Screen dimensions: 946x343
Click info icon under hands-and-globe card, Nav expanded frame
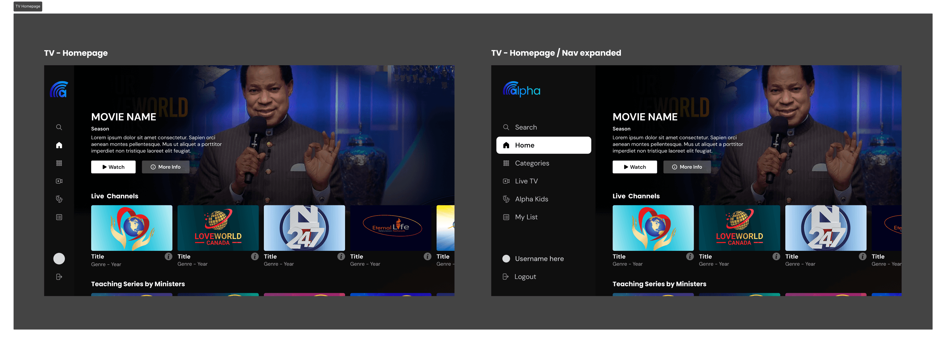coord(690,256)
